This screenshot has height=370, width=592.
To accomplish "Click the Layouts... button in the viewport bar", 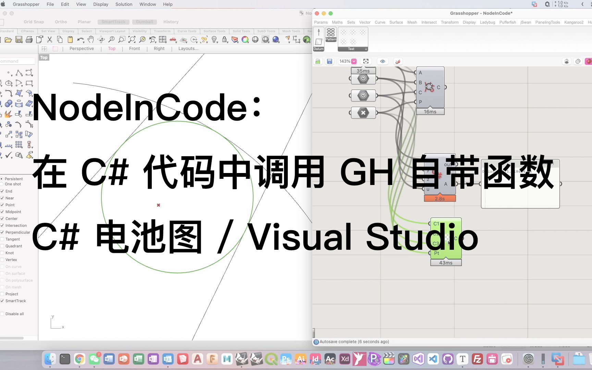I will (x=188, y=48).
